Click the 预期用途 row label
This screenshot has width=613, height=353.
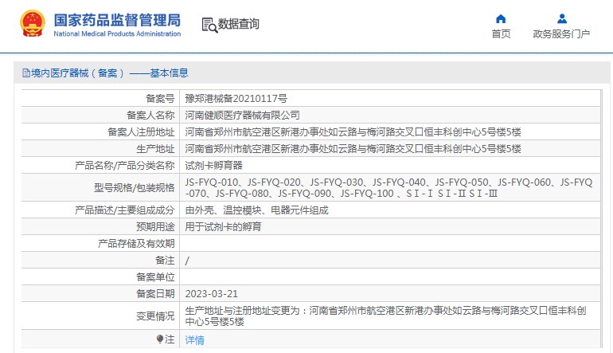[x=155, y=227]
